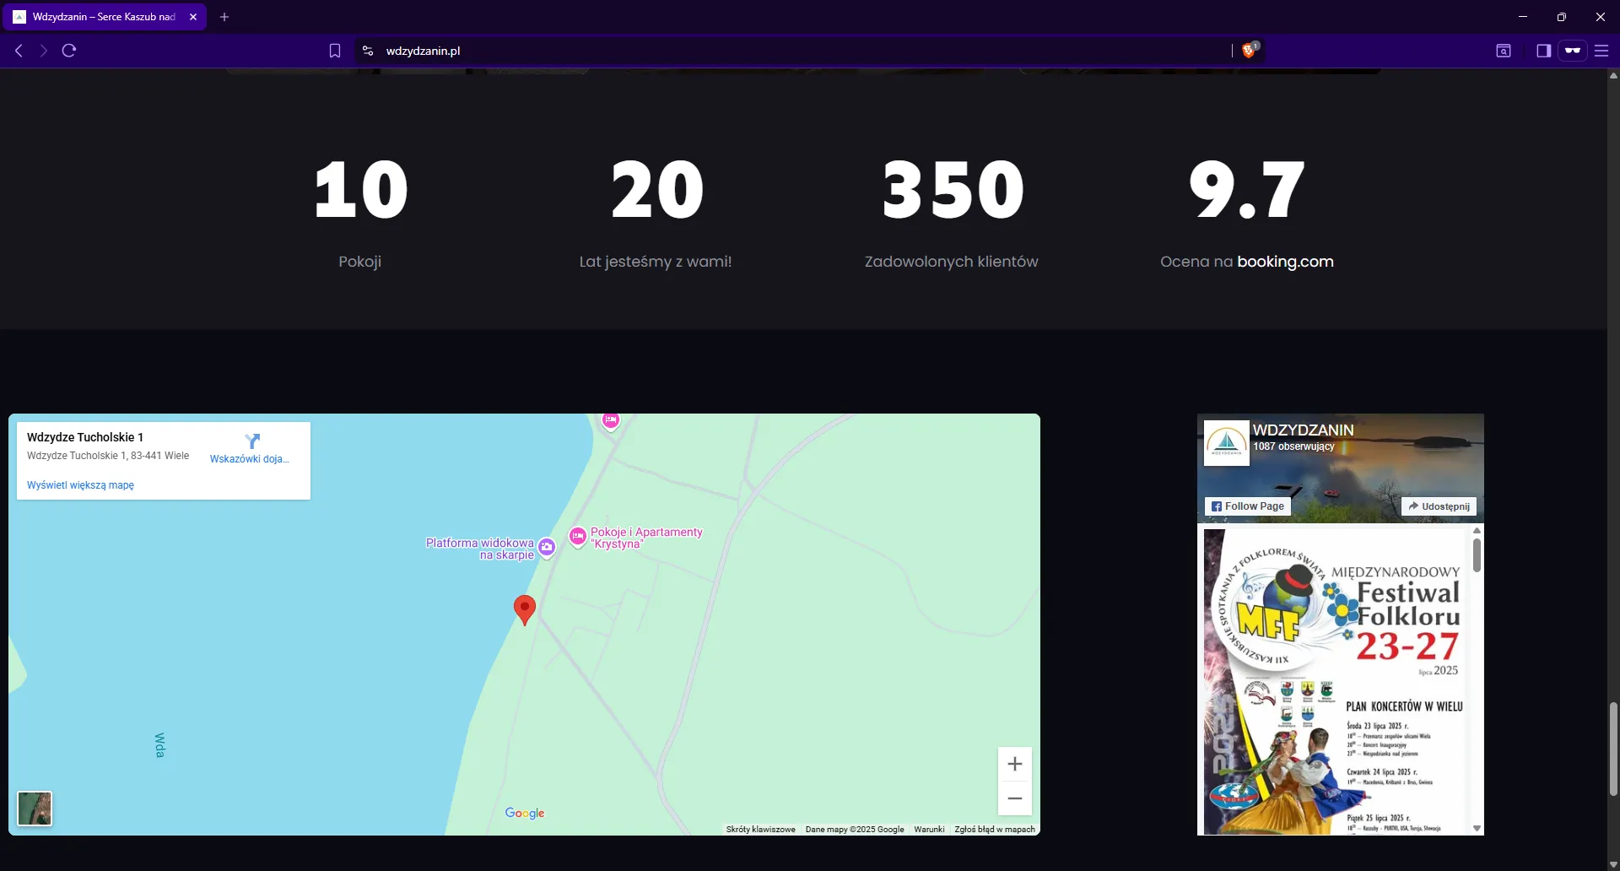Click the satellite view thumbnail on the map

pyautogui.click(x=34, y=808)
